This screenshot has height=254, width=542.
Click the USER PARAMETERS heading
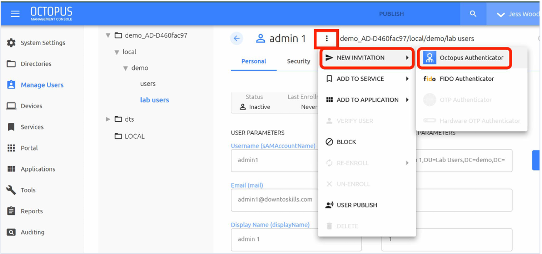(258, 133)
